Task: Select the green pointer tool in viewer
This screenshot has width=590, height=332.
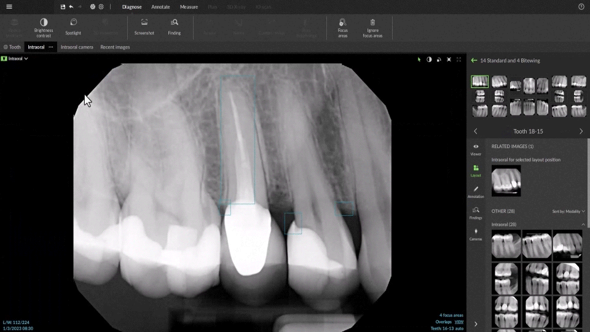Action: tap(419, 60)
